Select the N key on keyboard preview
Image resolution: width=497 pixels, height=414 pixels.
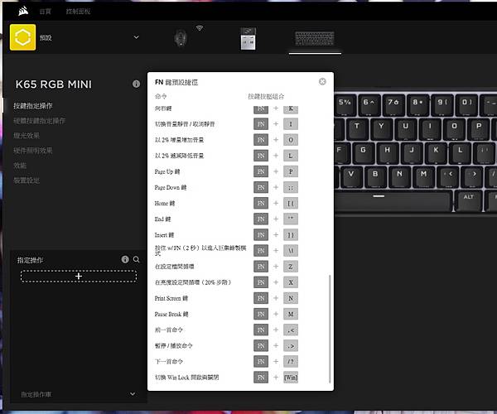399,176
